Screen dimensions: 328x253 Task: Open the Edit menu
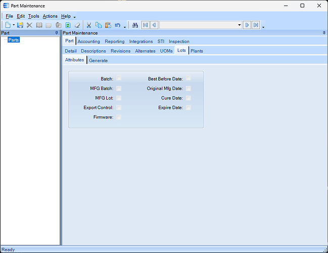coord(21,16)
